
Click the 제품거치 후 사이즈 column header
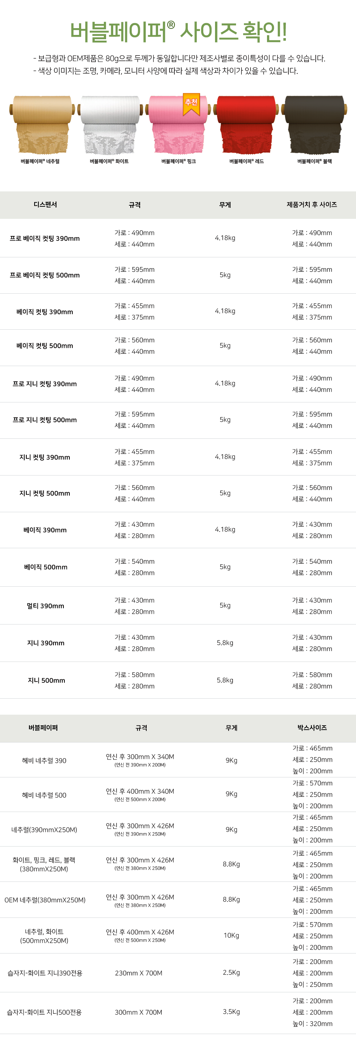coord(312,205)
